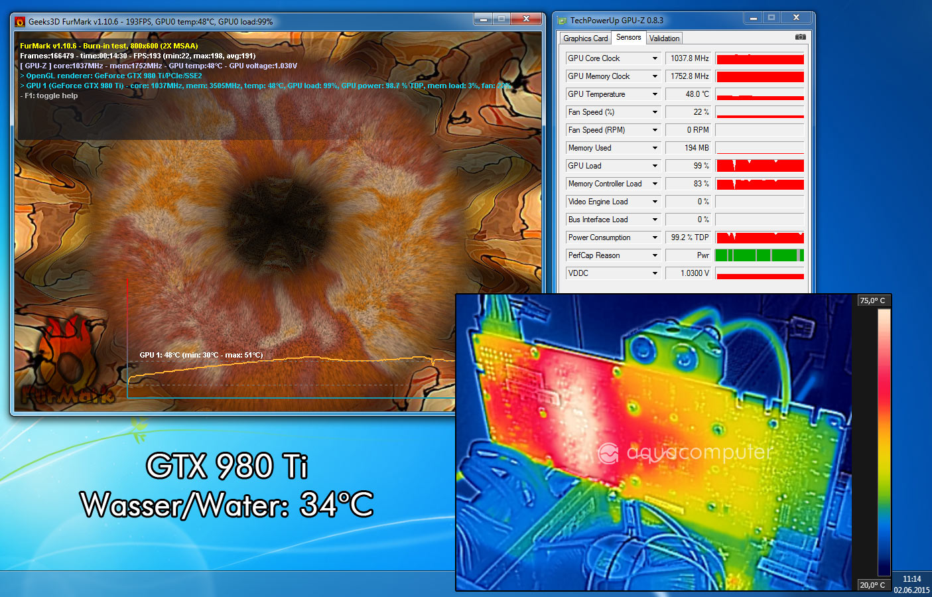Screen dimensions: 932x597
Task: Expand the GPU Memory Clock dropdown
Action: tap(655, 76)
